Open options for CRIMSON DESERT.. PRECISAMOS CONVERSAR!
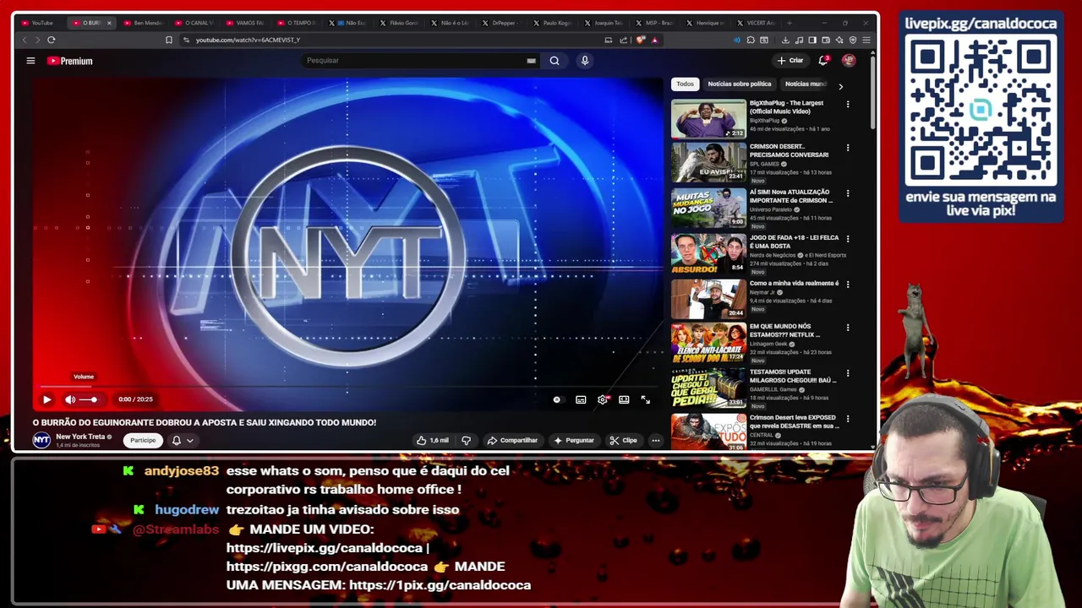Image resolution: width=1082 pixels, height=608 pixels. click(x=848, y=148)
